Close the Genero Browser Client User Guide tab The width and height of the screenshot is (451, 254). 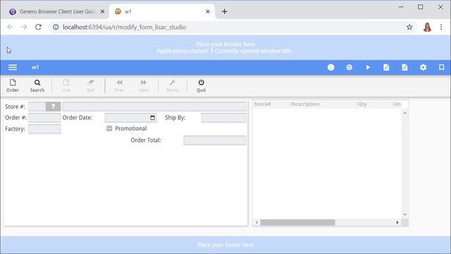click(x=102, y=11)
